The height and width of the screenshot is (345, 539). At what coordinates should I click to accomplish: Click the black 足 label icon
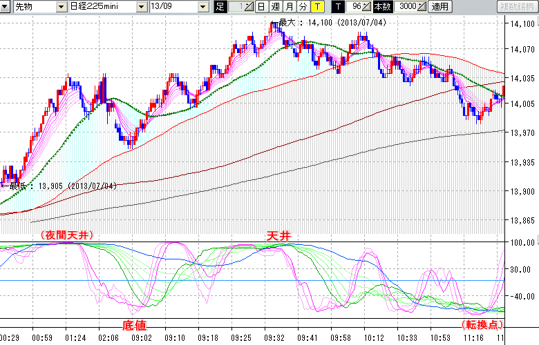220,7
